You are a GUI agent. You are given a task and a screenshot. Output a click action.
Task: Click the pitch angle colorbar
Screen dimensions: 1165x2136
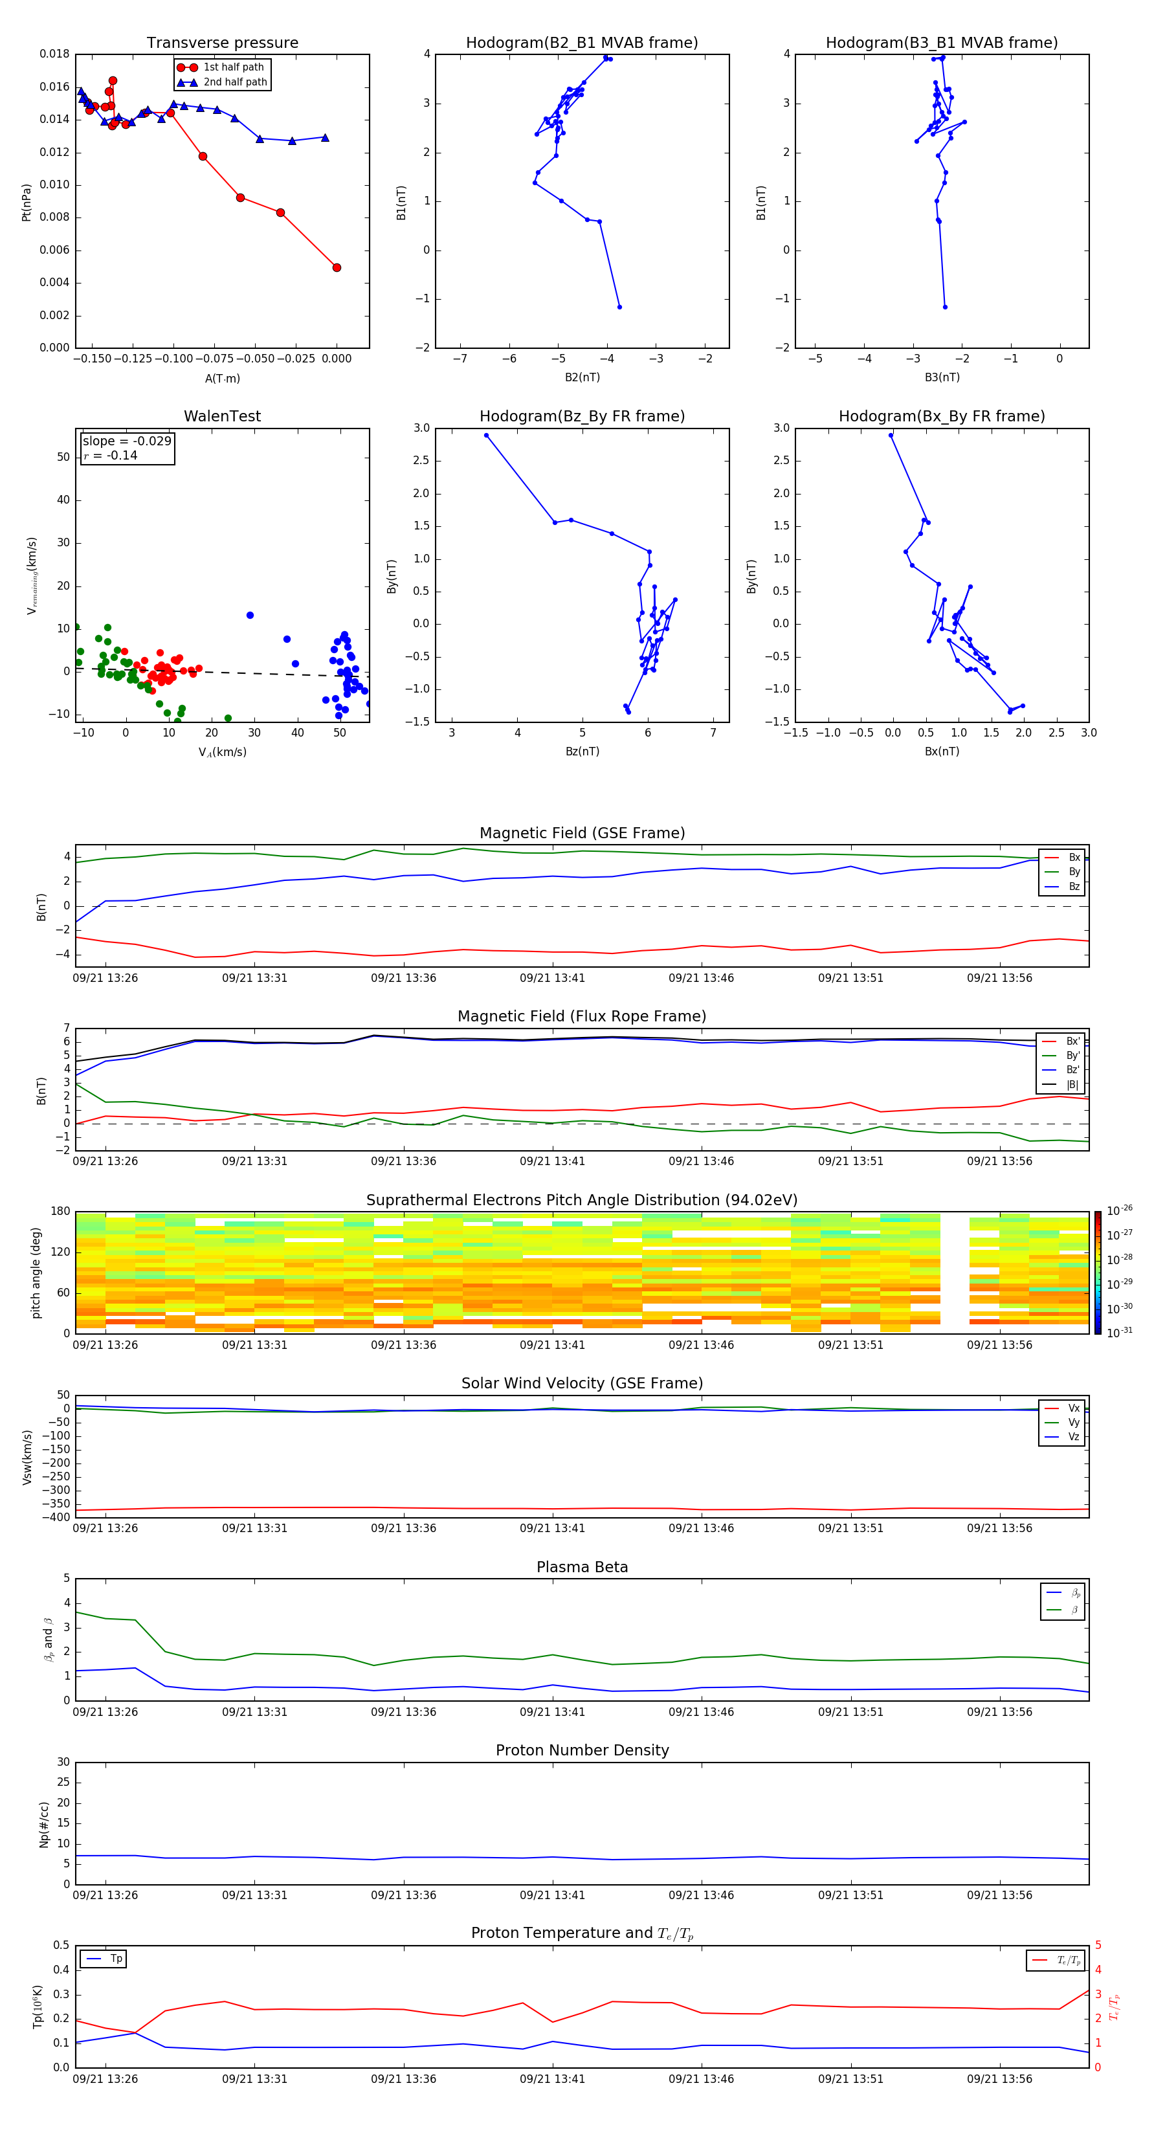tap(1097, 1272)
